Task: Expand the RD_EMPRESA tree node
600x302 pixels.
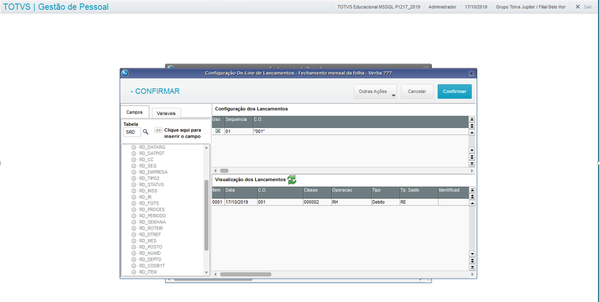Action: pos(134,172)
